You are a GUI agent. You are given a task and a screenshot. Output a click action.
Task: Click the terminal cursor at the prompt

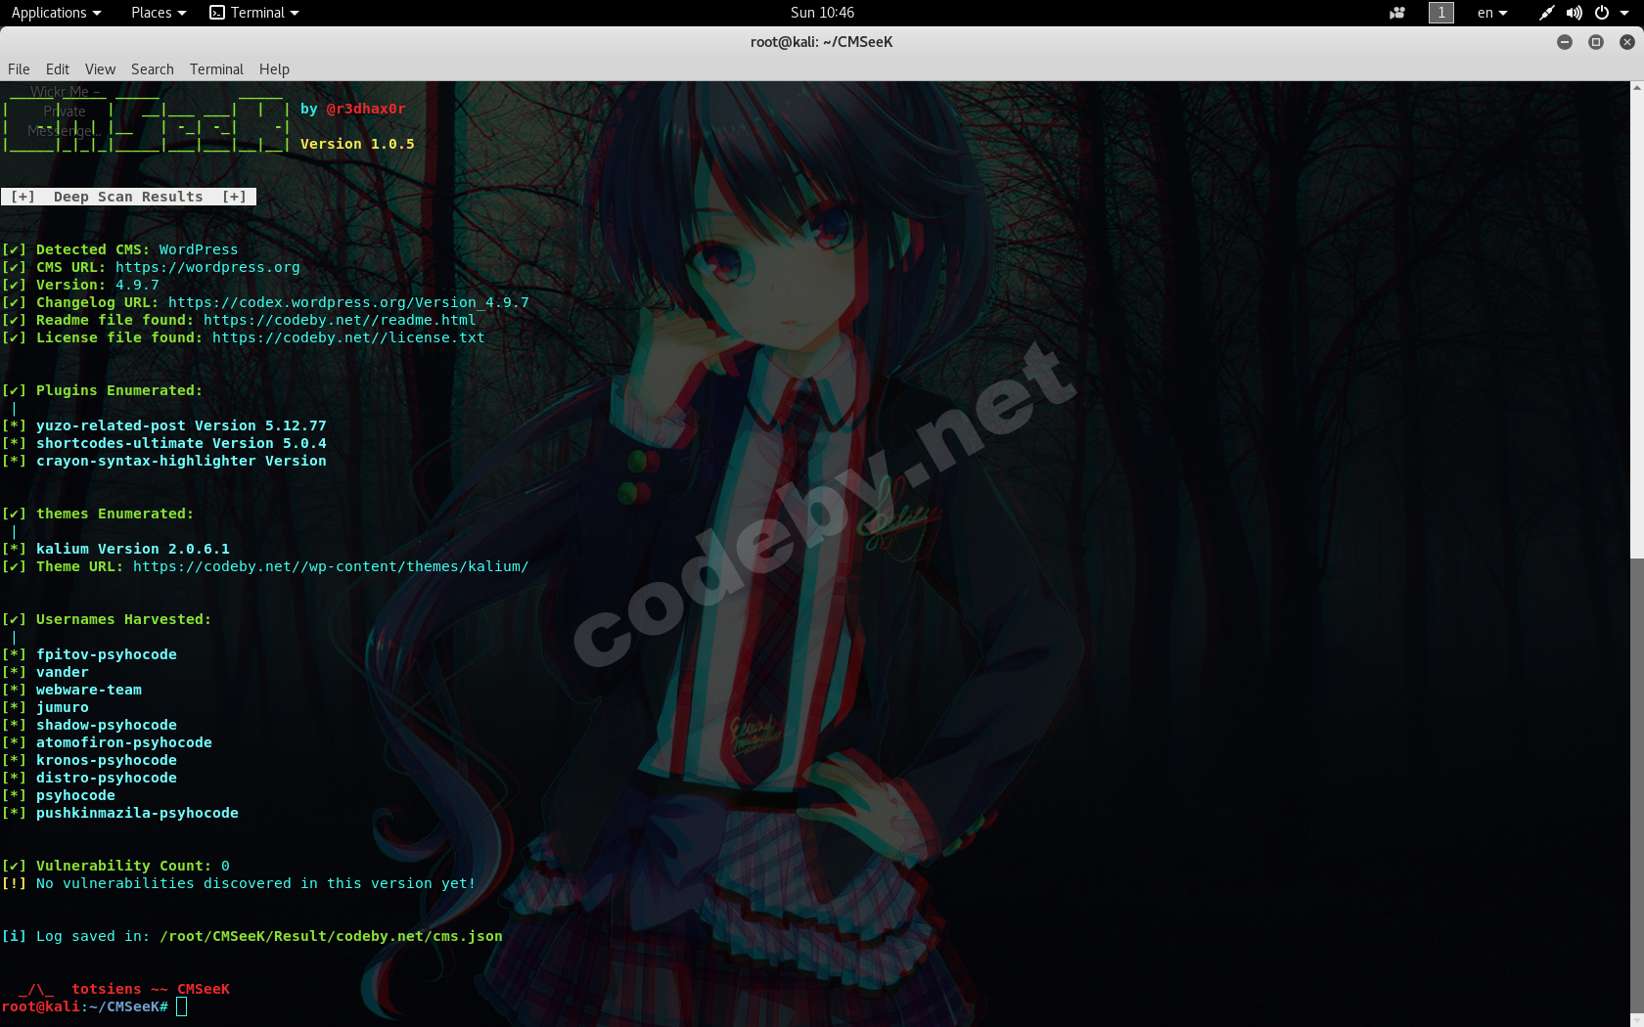(181, 1006)
